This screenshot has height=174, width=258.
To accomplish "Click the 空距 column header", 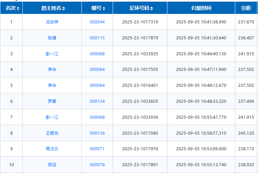I will pyautogui.click(x=246, y=8).
